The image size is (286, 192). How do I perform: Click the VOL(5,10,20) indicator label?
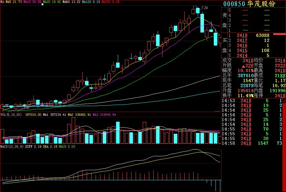click(x=11, y=115)
